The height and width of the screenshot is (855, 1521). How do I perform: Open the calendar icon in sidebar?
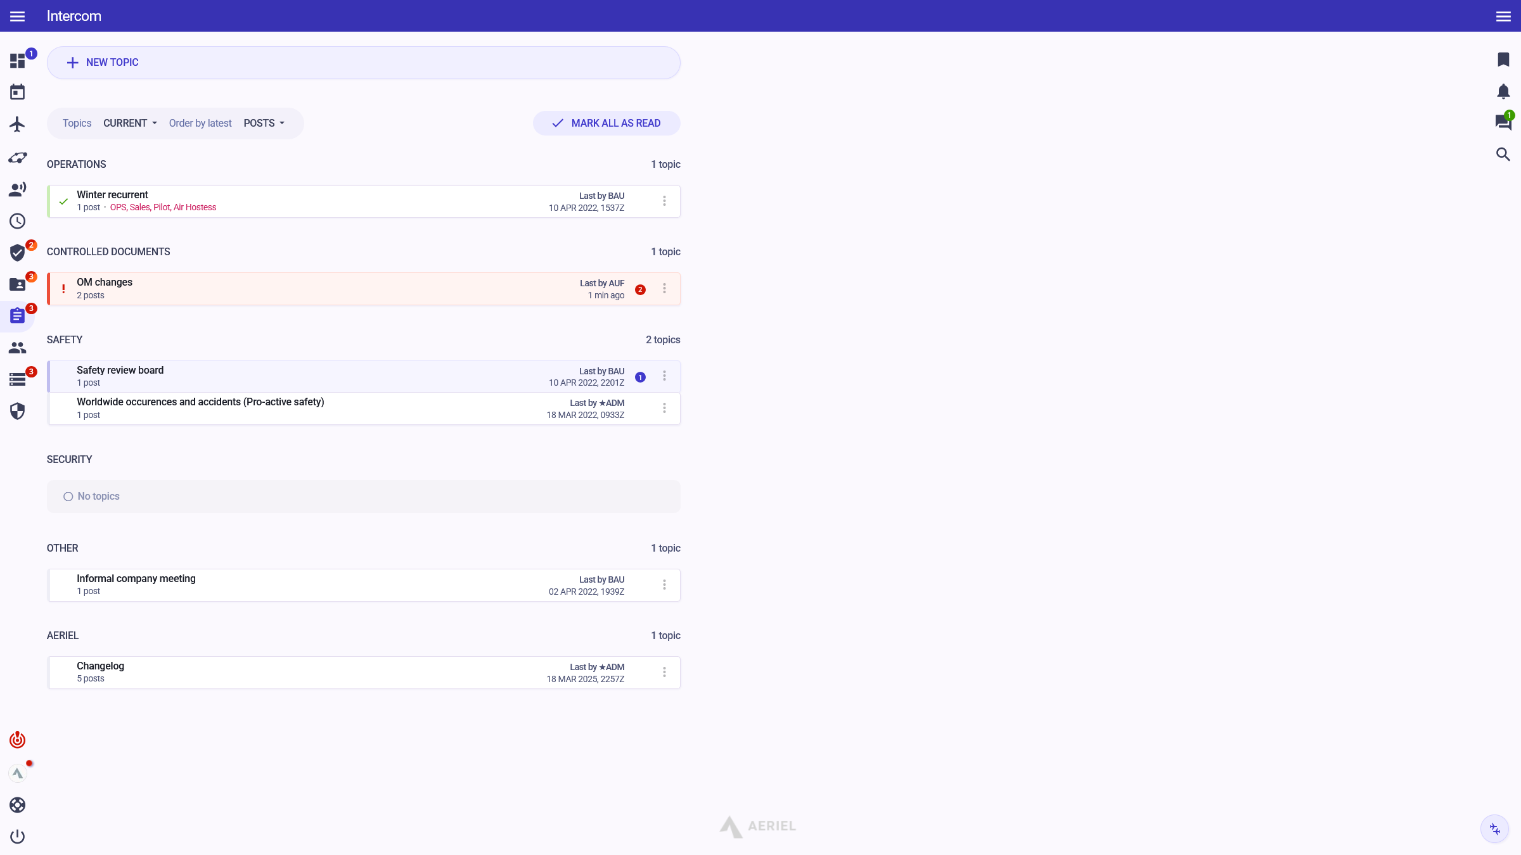coord(17,92)
